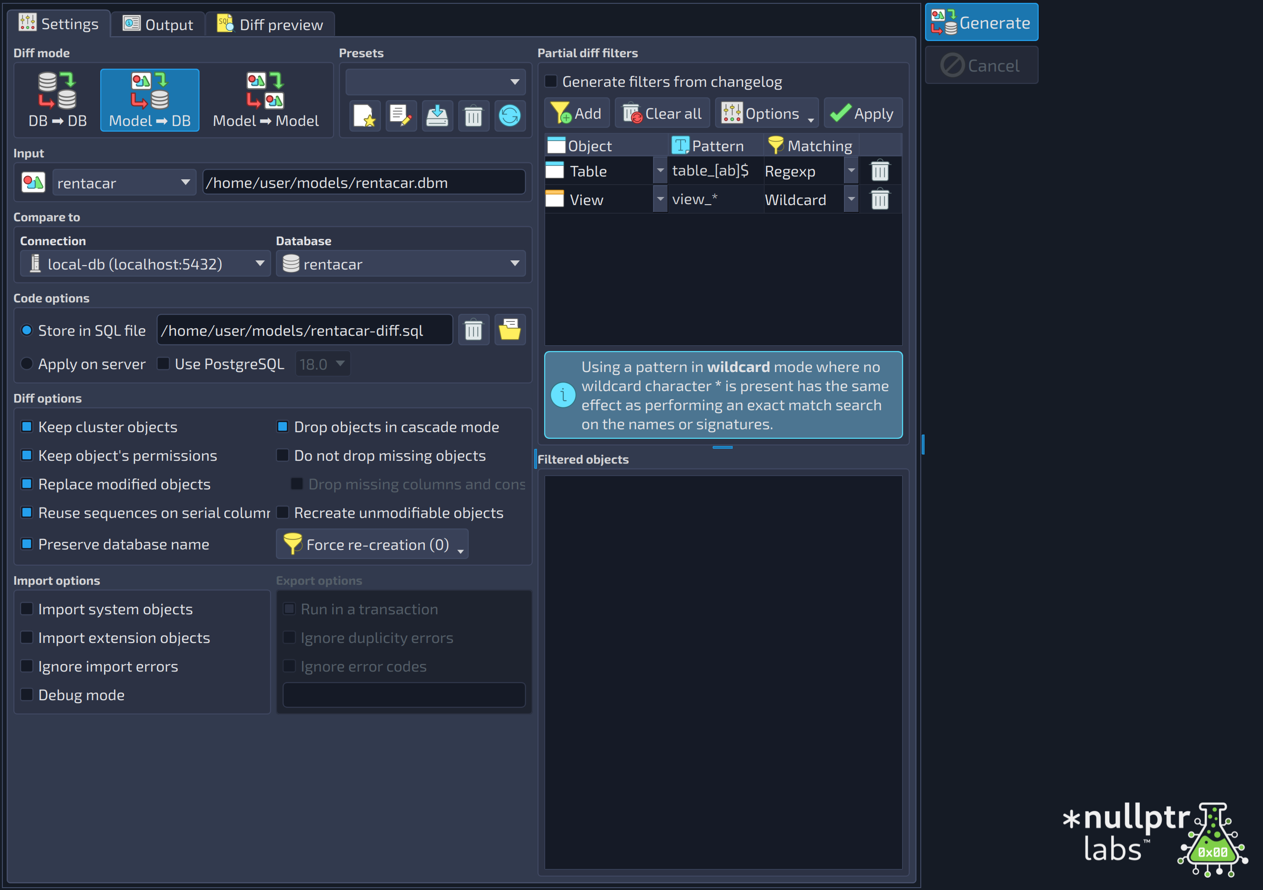
Task: Click the Matching column header
Action: tap(811, 145)
